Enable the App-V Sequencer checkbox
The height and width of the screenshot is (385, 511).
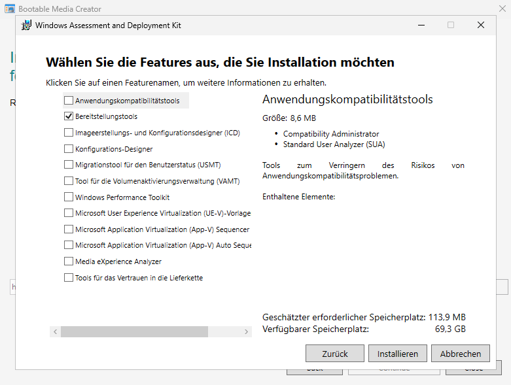click(69, 229)
